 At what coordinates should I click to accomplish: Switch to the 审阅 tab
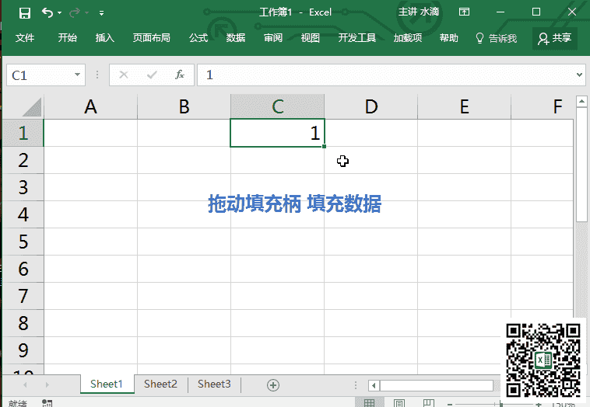[x=272, y=37]
